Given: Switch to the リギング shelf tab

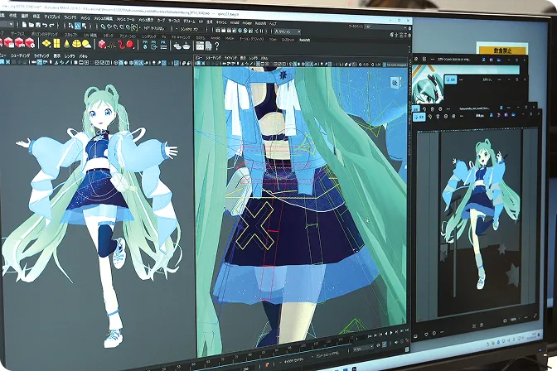Looking at the screenshot, I should [x=108, y=36].
